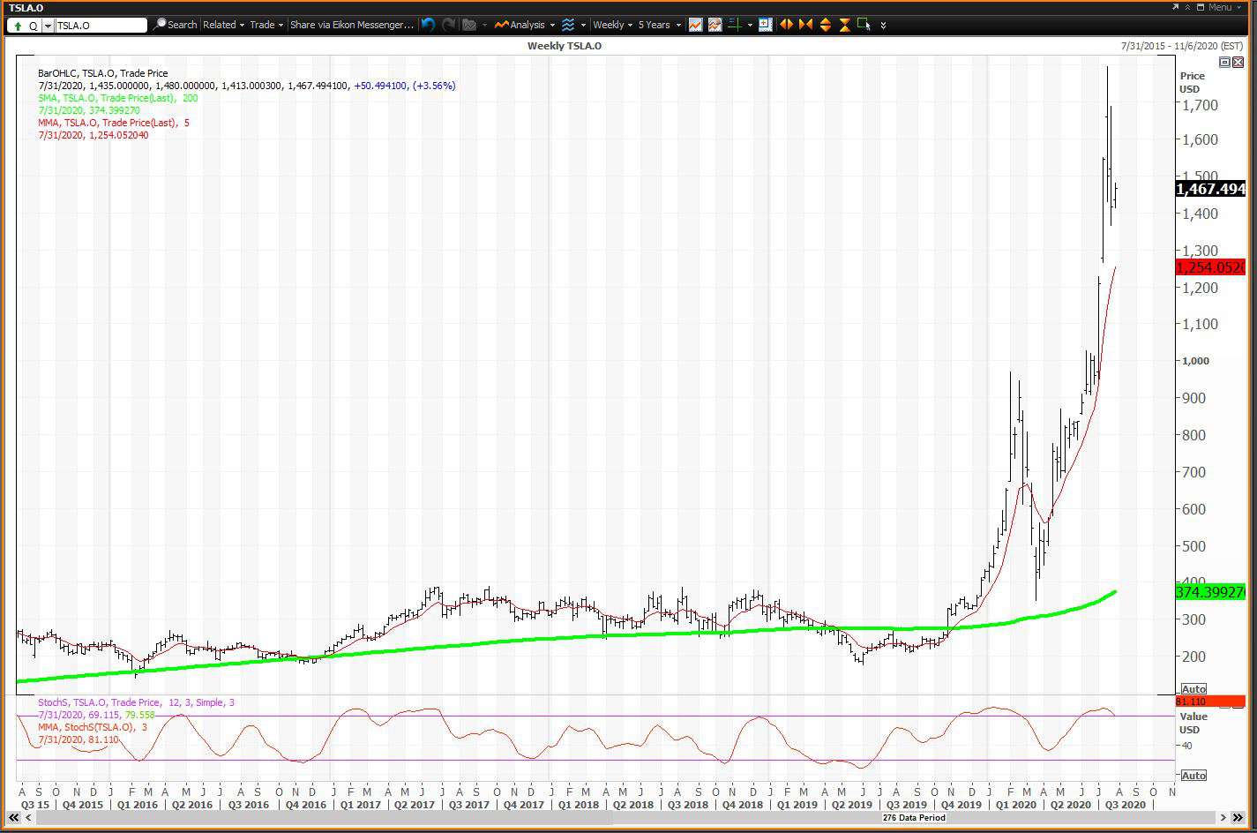
Task: Click the blue wavy line style icon
Action: 568,25
